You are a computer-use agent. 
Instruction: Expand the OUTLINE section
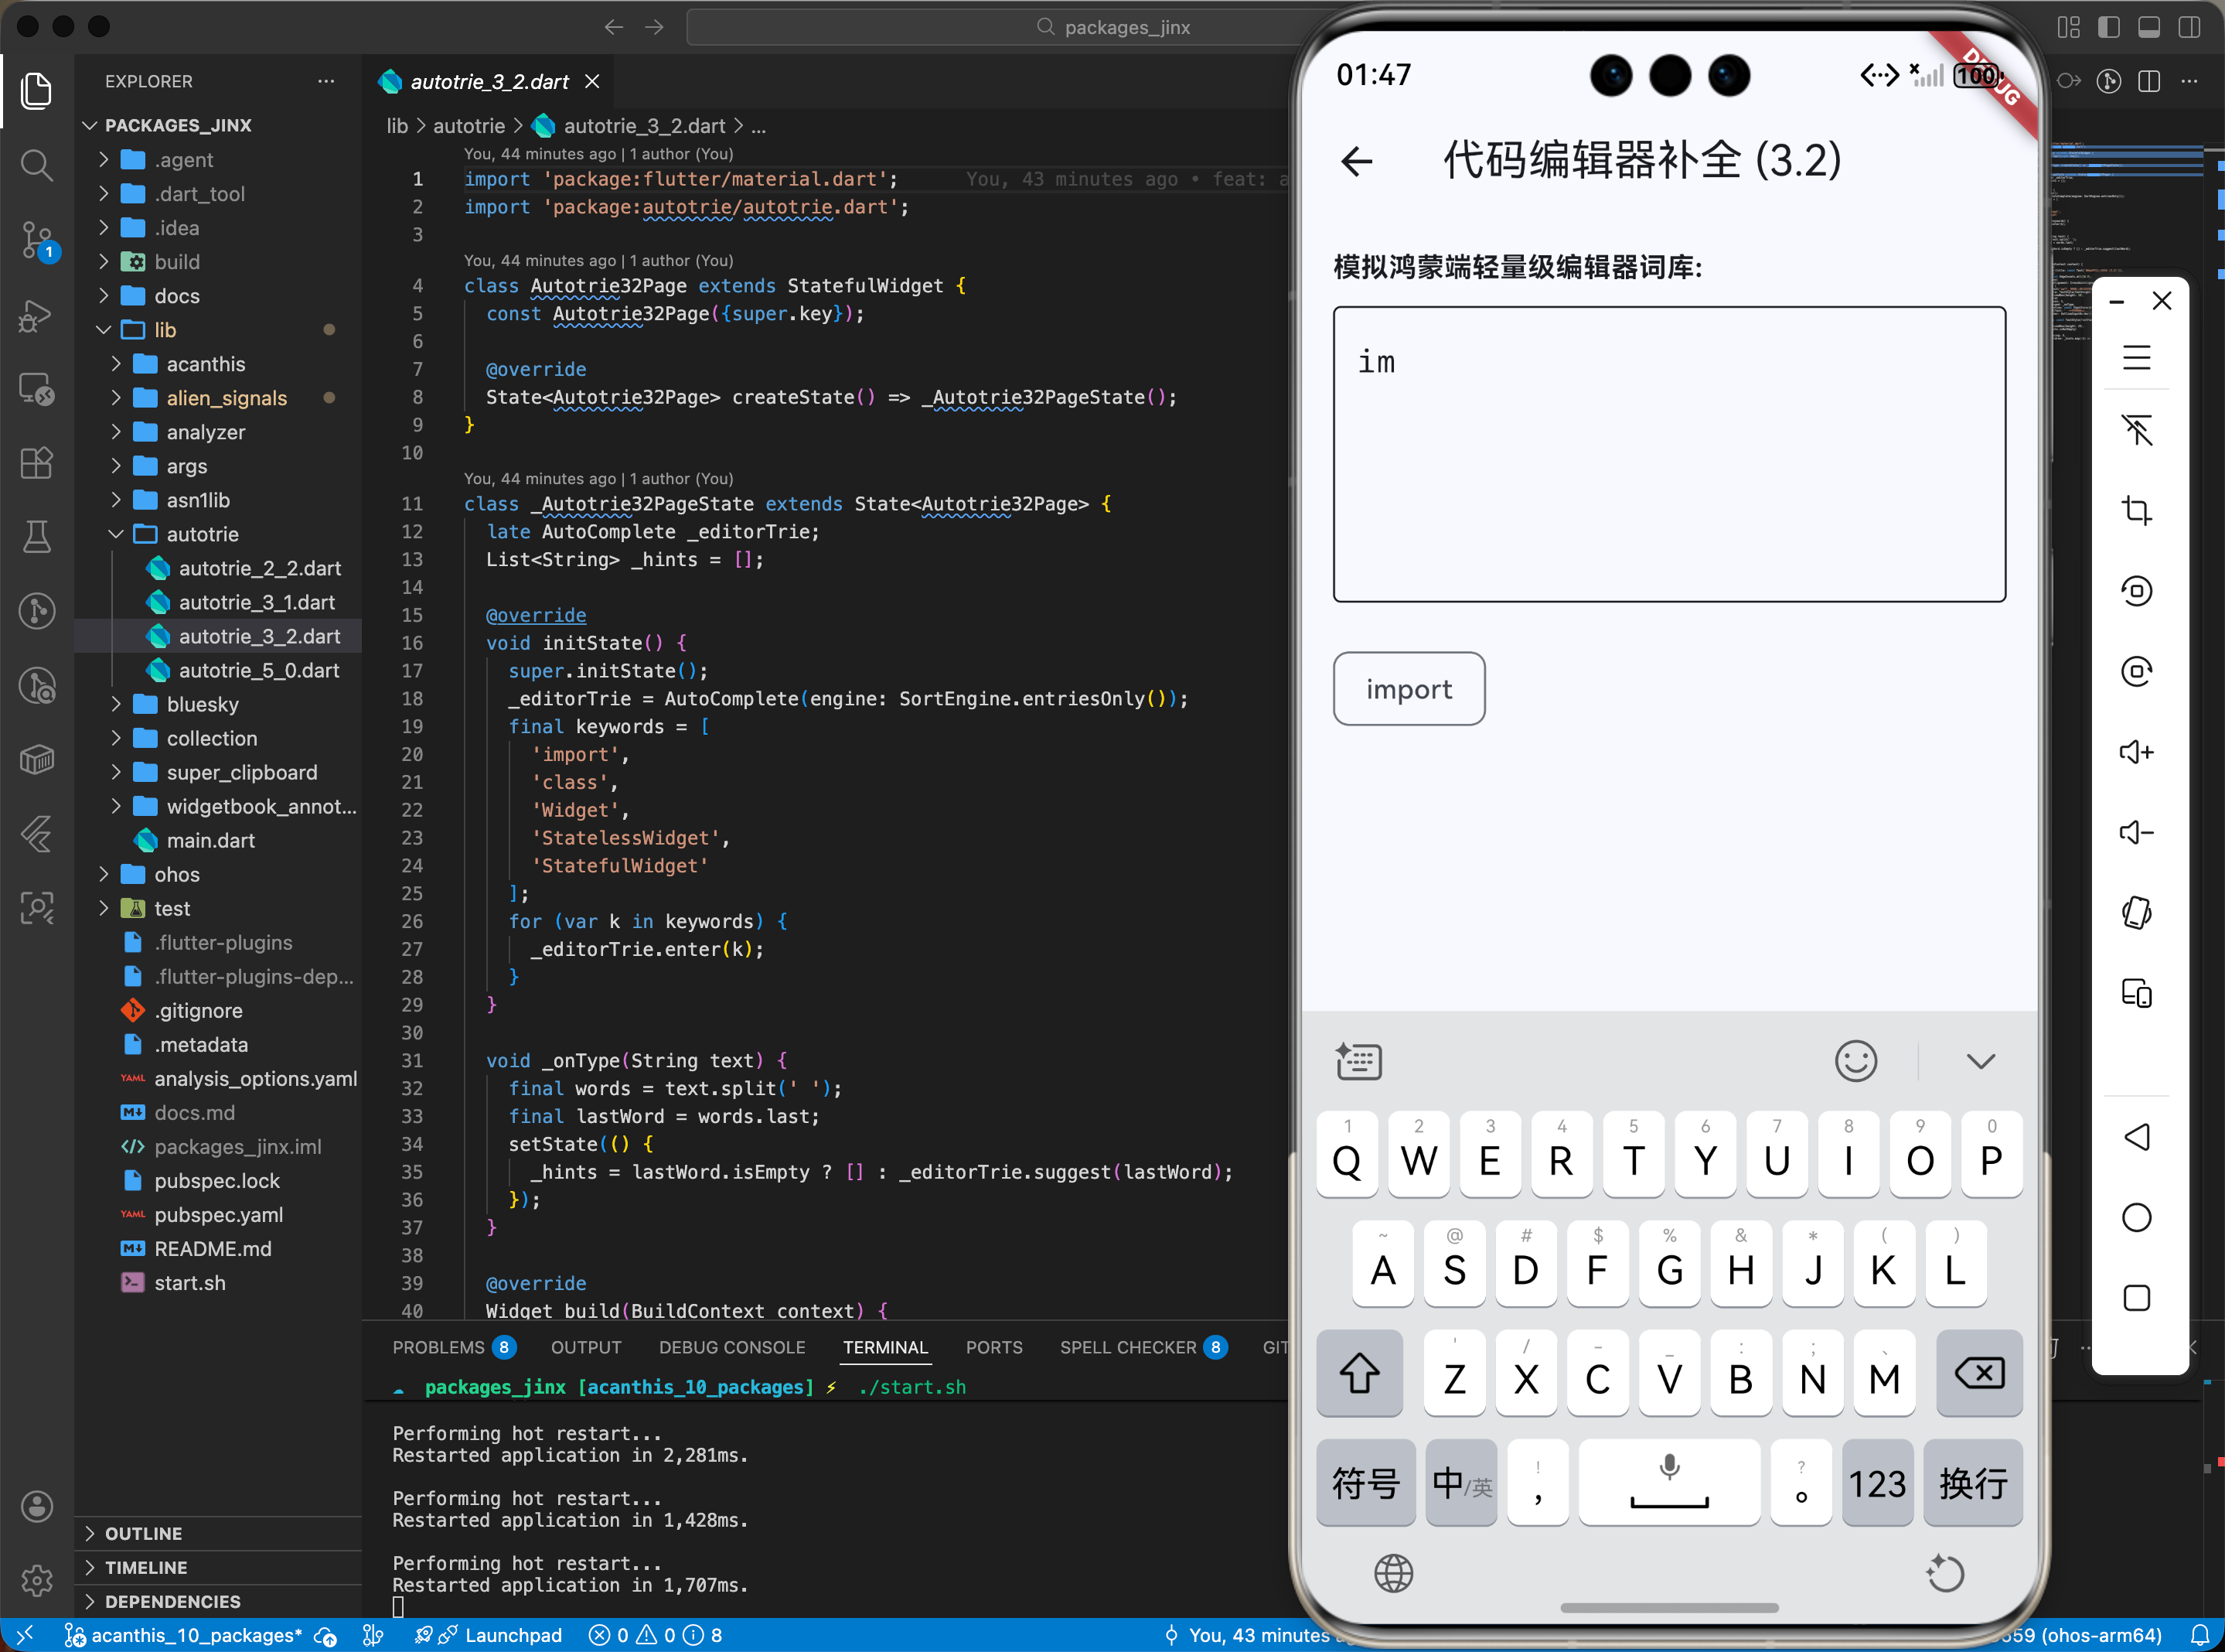pyautogui.click(x=143, y=1533)
